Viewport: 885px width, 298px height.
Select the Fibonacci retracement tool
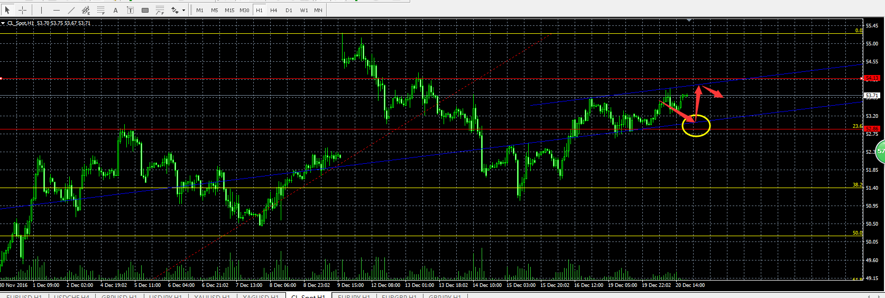click(x=101, y=10)
